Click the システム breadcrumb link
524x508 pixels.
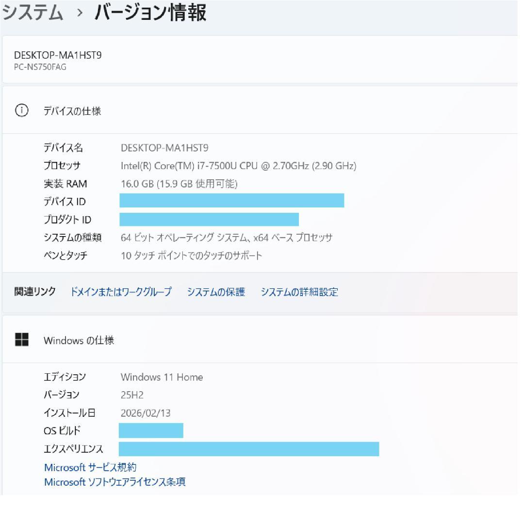33,13
